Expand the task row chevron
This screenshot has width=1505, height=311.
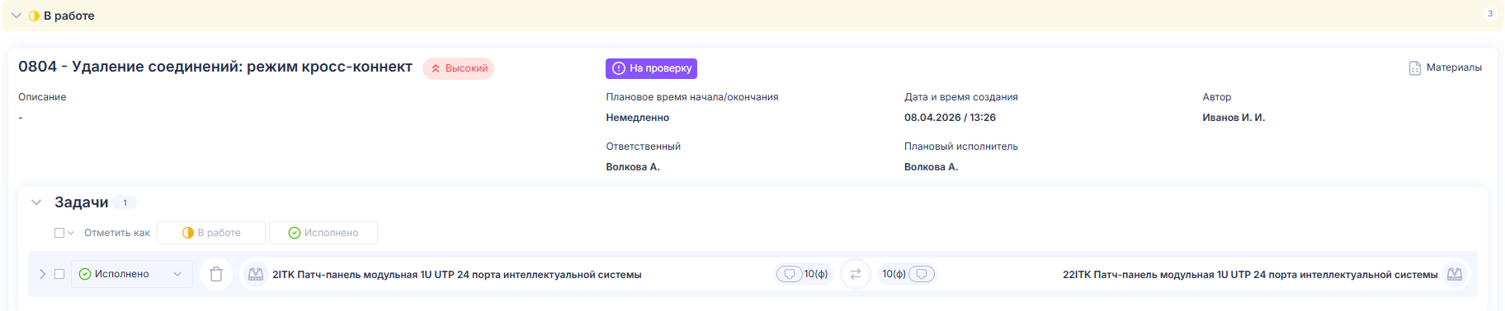tap(43, 274)
